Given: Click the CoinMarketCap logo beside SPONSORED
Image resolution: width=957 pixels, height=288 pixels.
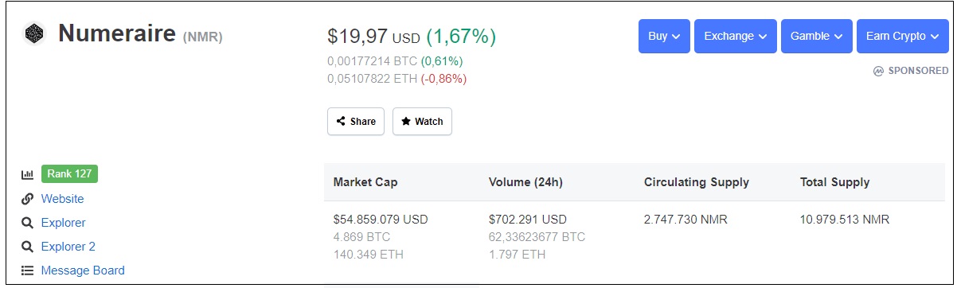Looking at the screenshot, I should coord(878,71).
